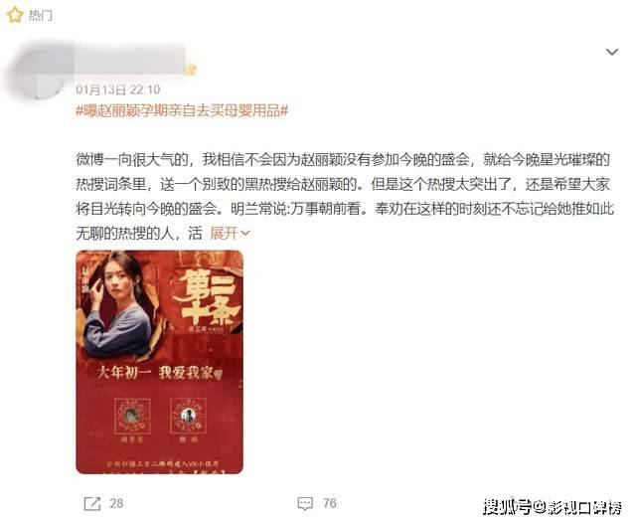Click the 大年初一 我爱我家 poster caption
The height and width of the screenshot is (524, 636).
[x=159, y=372]
